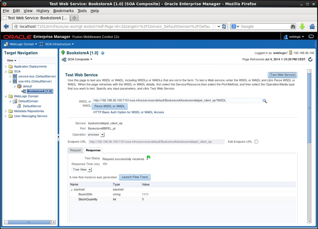This screenshot has height=229, width=318.
Task: Select the default partition node
Action: click(x=27, y=86)
